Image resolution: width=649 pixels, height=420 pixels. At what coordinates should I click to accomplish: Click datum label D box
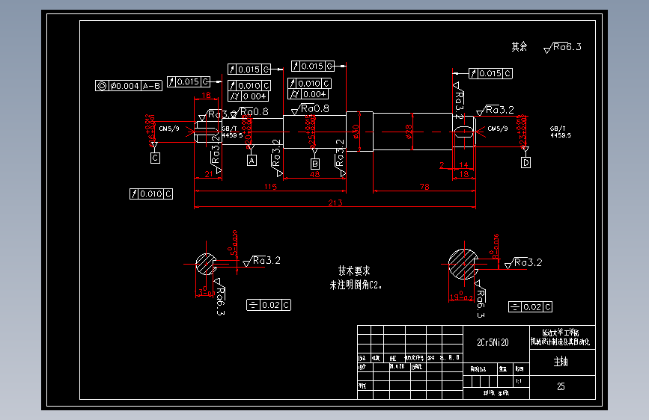[x=525, y=162]
